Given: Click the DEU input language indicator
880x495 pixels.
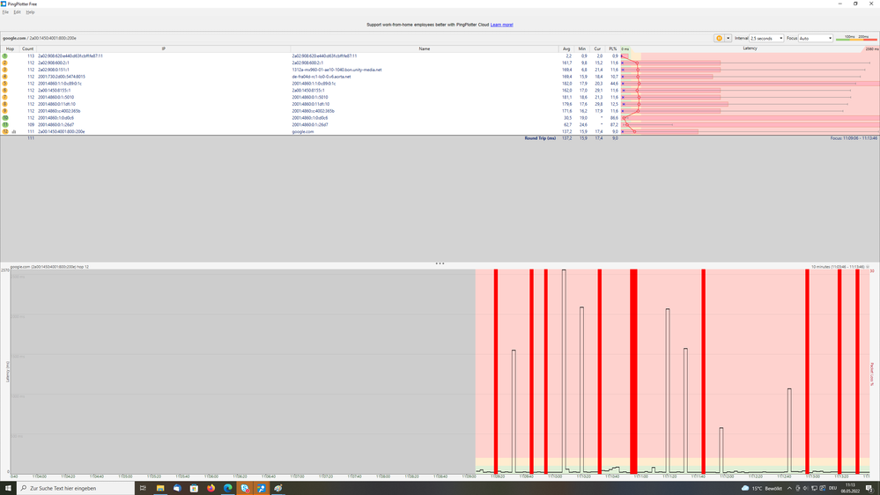Looking at the screenshot, I should [832, 488].
